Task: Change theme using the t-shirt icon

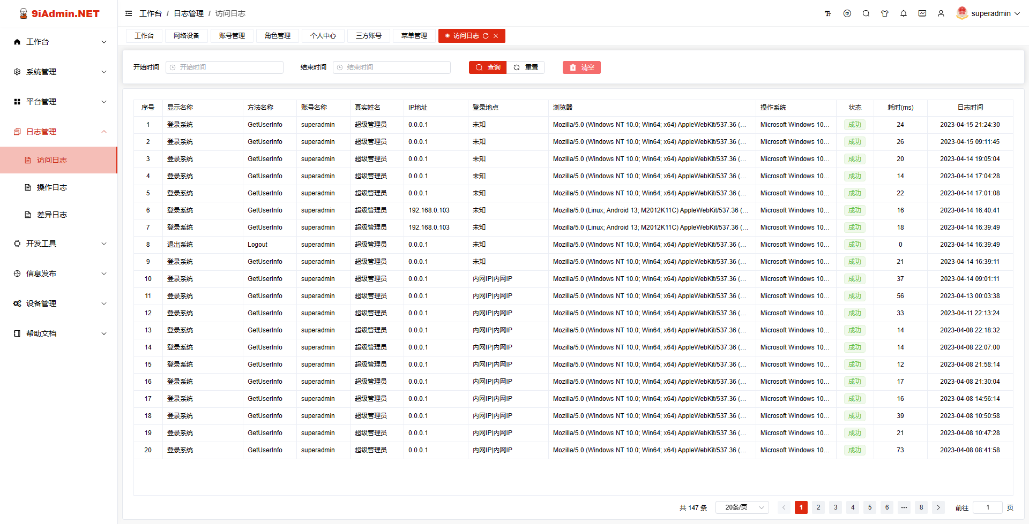Action: pyautogui.click(x=885, y=13)
